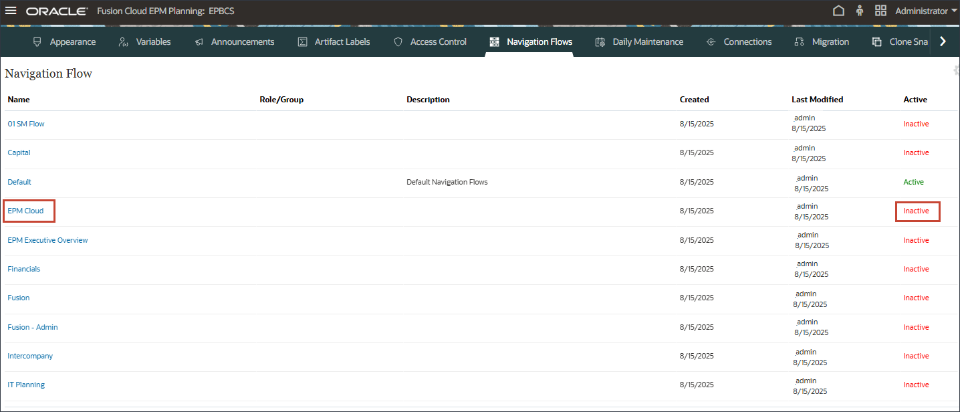Viewport: 960px width, 412px height.
Task: Open the Accessibility settings icon
Action: coord(860,11)
